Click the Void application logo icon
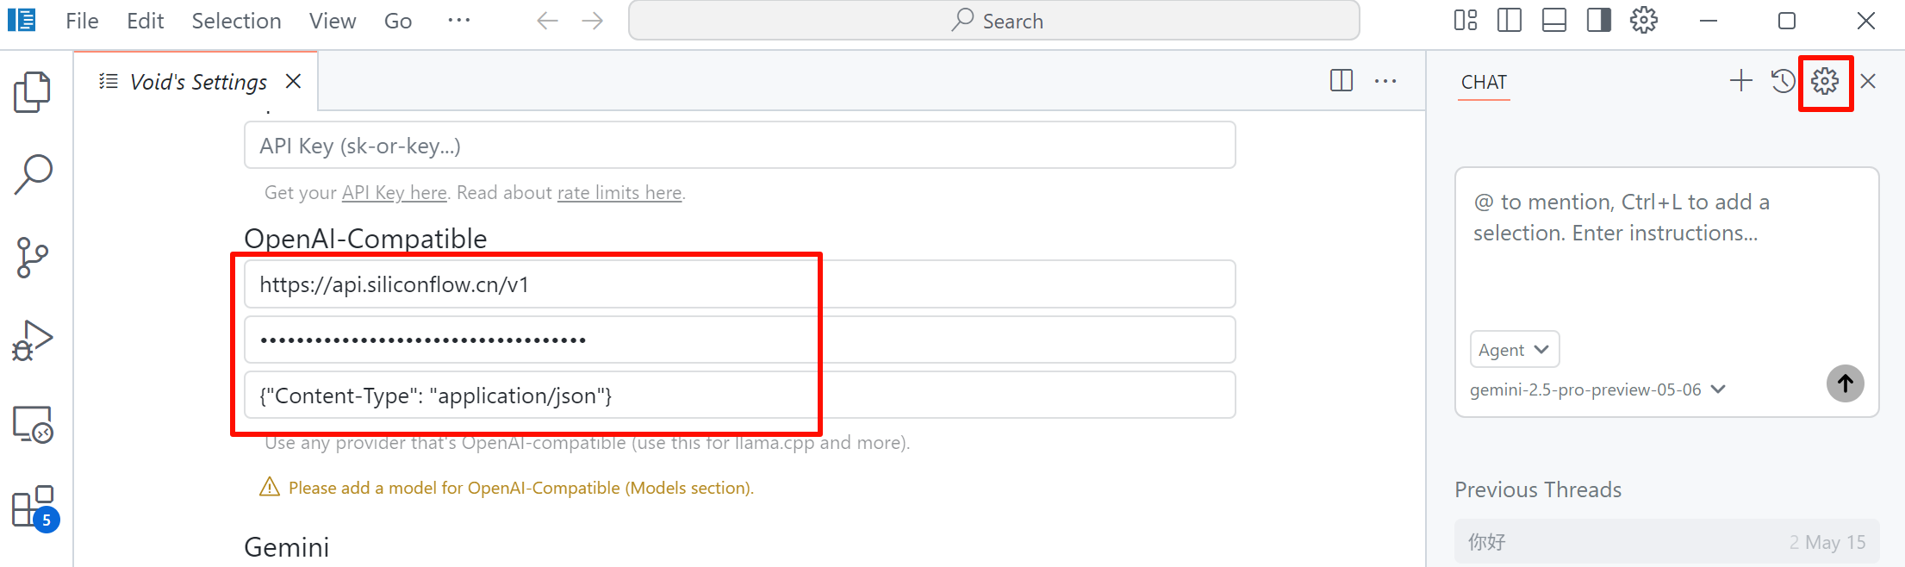Image resolution: width=1905 pixels, height=567 pixels. [x=22, y=20]
